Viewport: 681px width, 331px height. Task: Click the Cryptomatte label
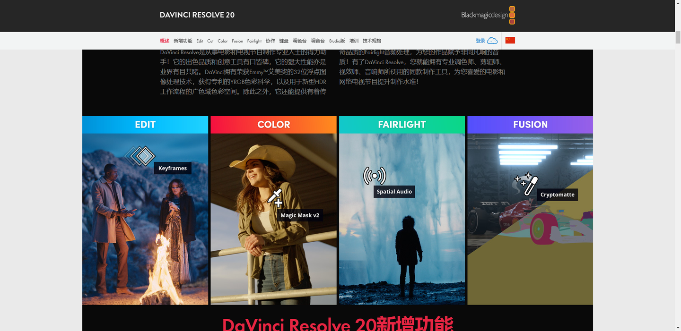pos(558,195)
